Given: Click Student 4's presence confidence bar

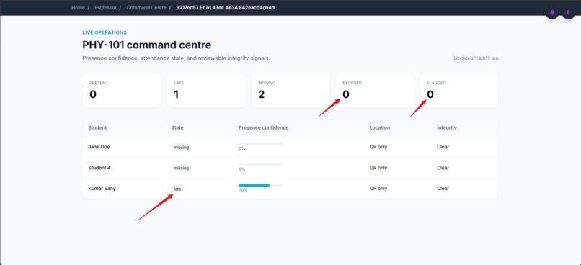Looking at the screenshot, I should [x=260, y=164].
